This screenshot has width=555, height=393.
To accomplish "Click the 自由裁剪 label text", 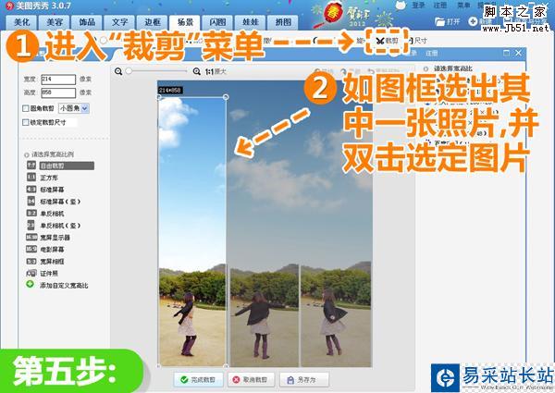I will (x=52, y=166).
